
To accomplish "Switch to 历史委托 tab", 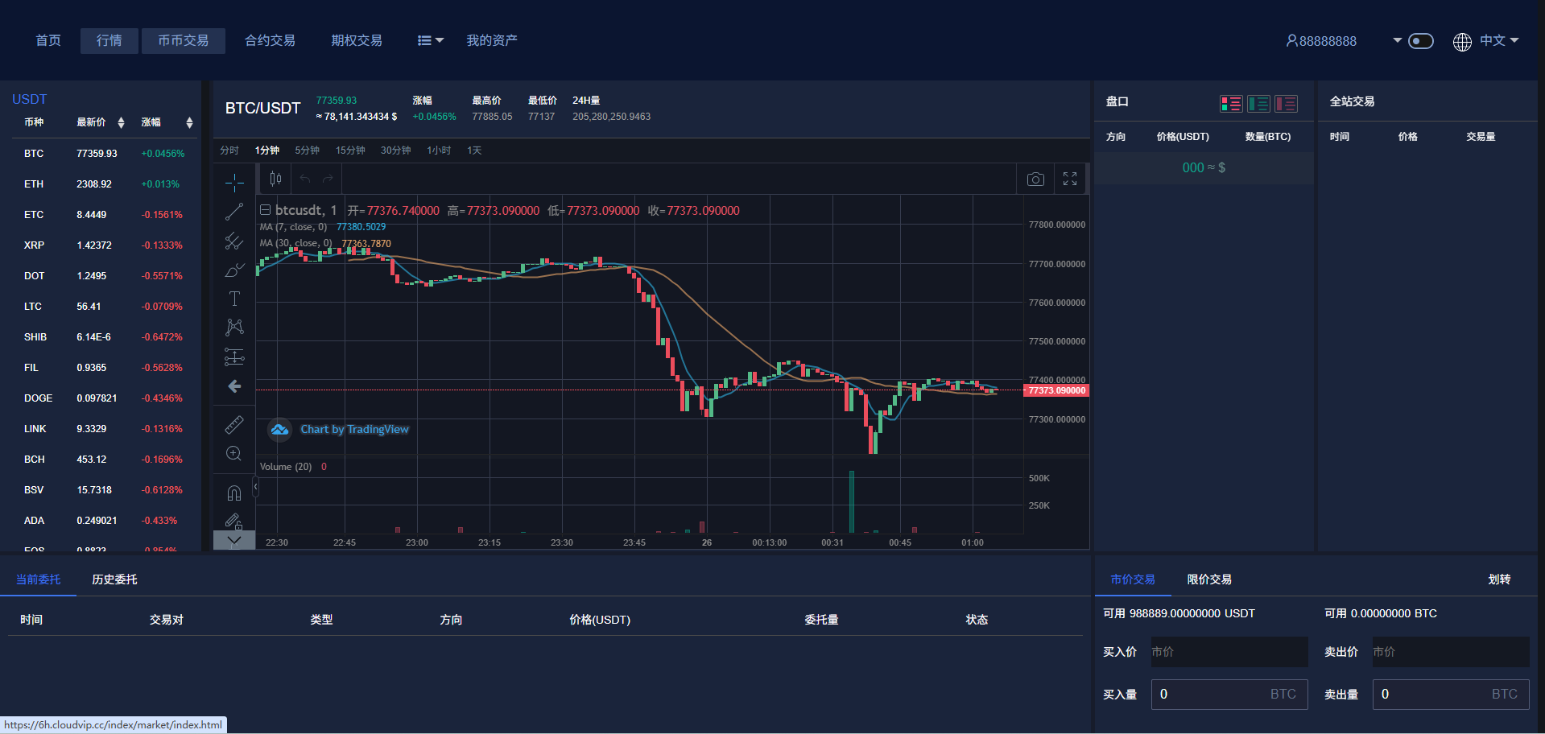I will [114, 579].
